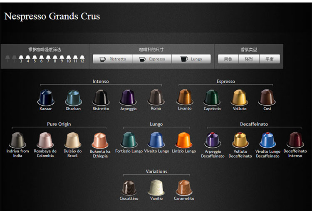Click the Espresso category heading above Livanto

pos(225,81)
